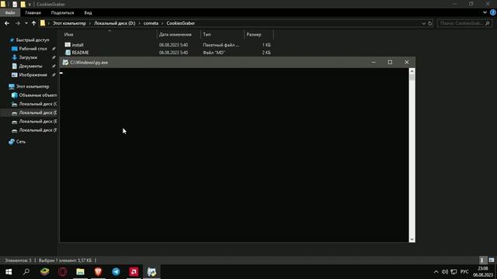Screen dimensions: 497x279
Task: Go back in Explorer navigation
Action: [x=7, y=23]
